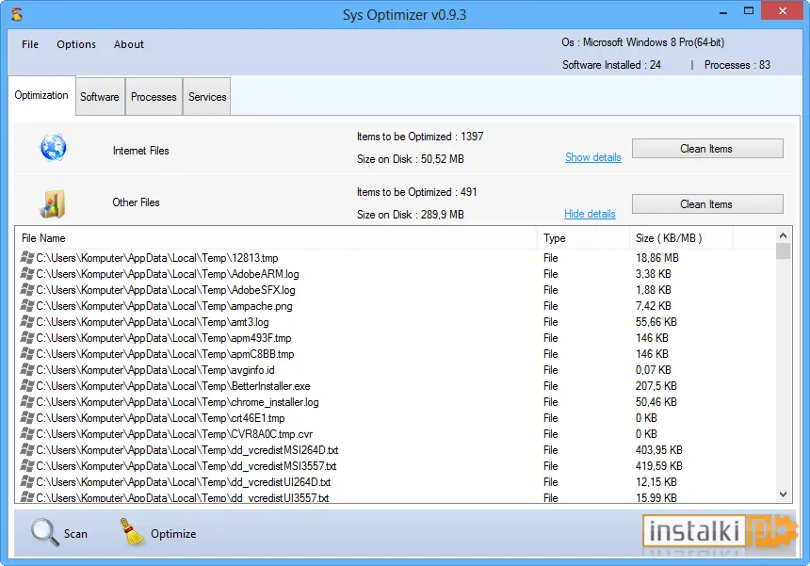Viewport: 810px width, 566px height.
Task: Switch to the Services tab
Action: click(x=207, y=97)
